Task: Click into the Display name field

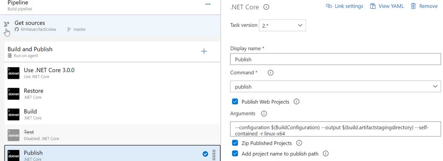Action: point(335,60)
